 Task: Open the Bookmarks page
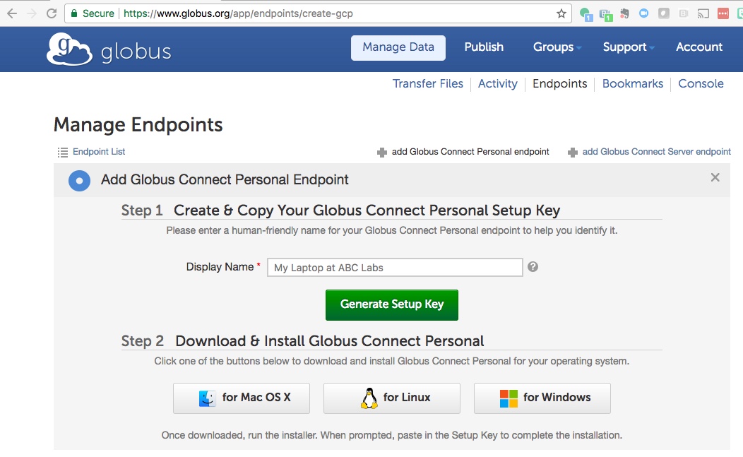pyautogui.click(x=633, y=84)
